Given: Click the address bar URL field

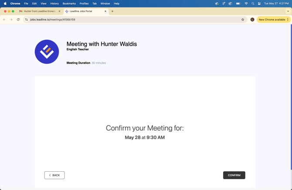Looking at the screenshot, I should (x=131, y=20).
